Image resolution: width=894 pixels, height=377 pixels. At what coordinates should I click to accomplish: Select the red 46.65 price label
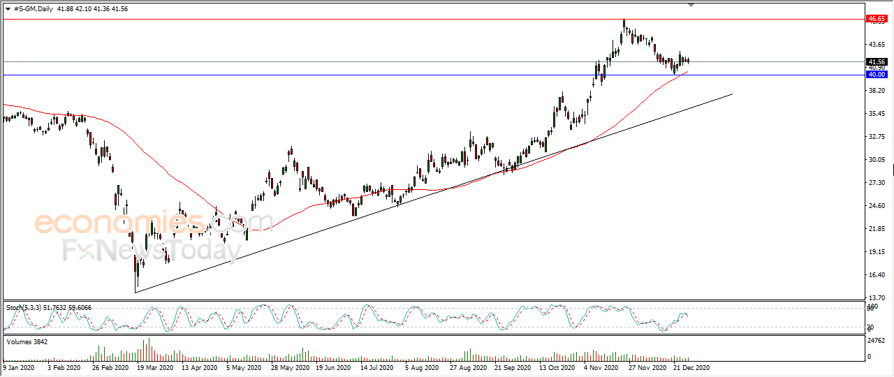coord(876,19)
